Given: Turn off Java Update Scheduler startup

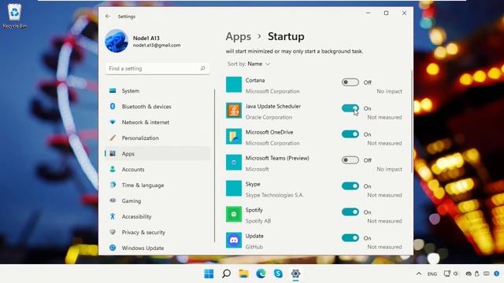Looking at the screenshot, I should 350,108.
